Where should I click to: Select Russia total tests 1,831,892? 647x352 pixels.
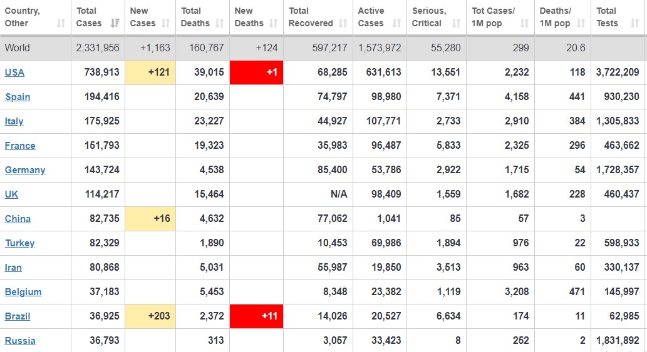[x=618, y=341]
